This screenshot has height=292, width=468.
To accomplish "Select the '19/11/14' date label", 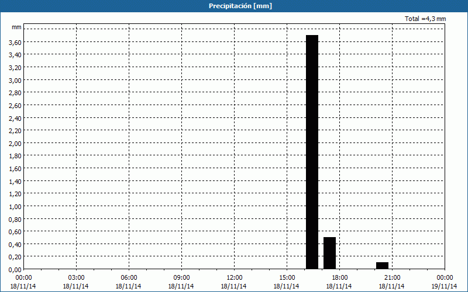I will tap(444, 286).
